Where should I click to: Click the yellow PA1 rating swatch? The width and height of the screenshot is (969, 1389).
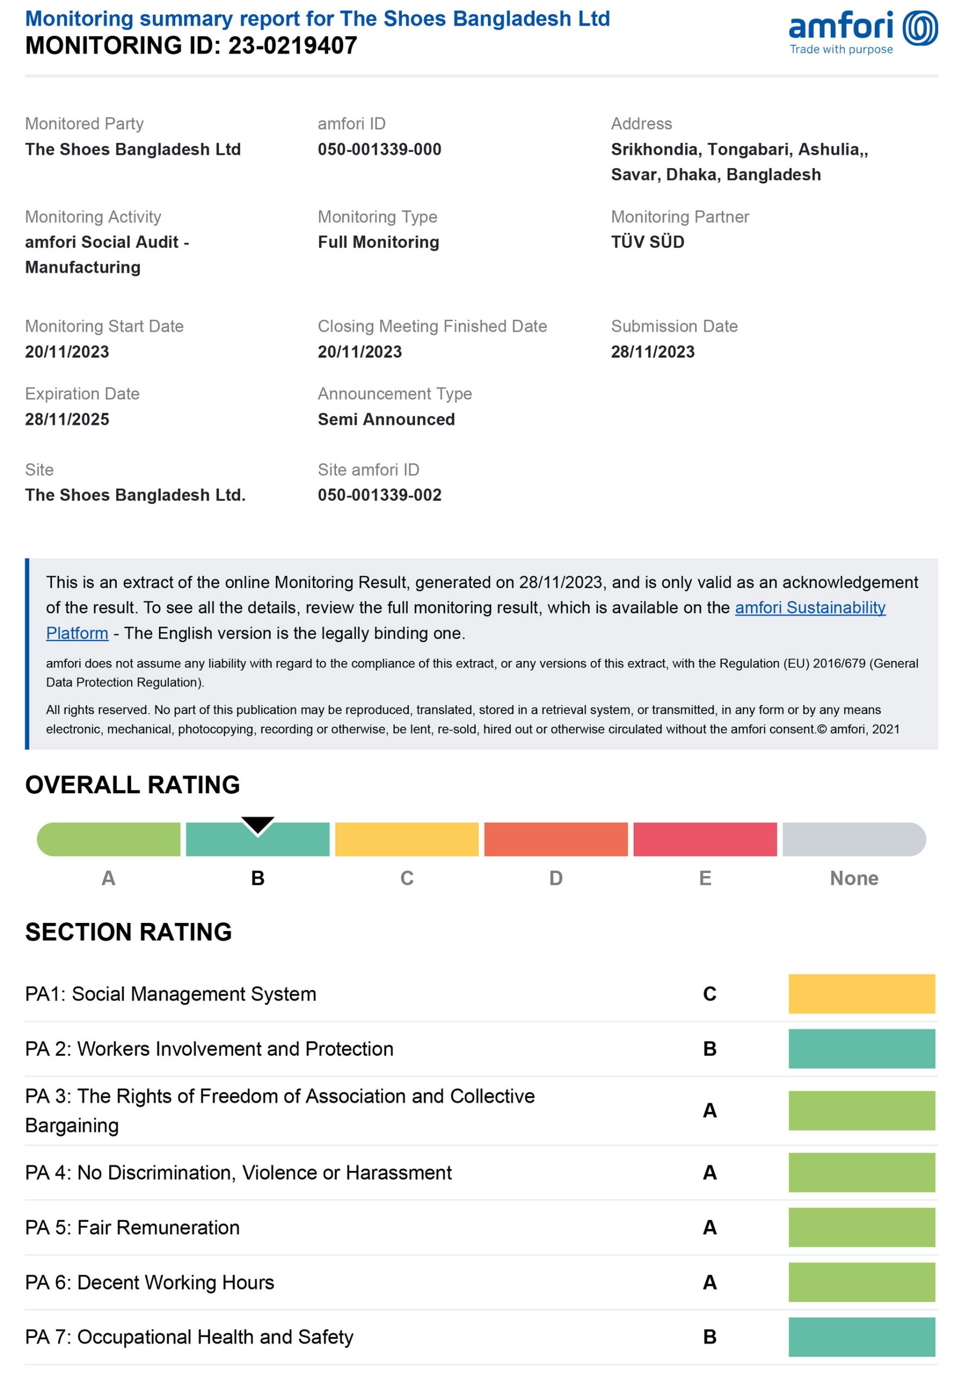tap(862, 993)
